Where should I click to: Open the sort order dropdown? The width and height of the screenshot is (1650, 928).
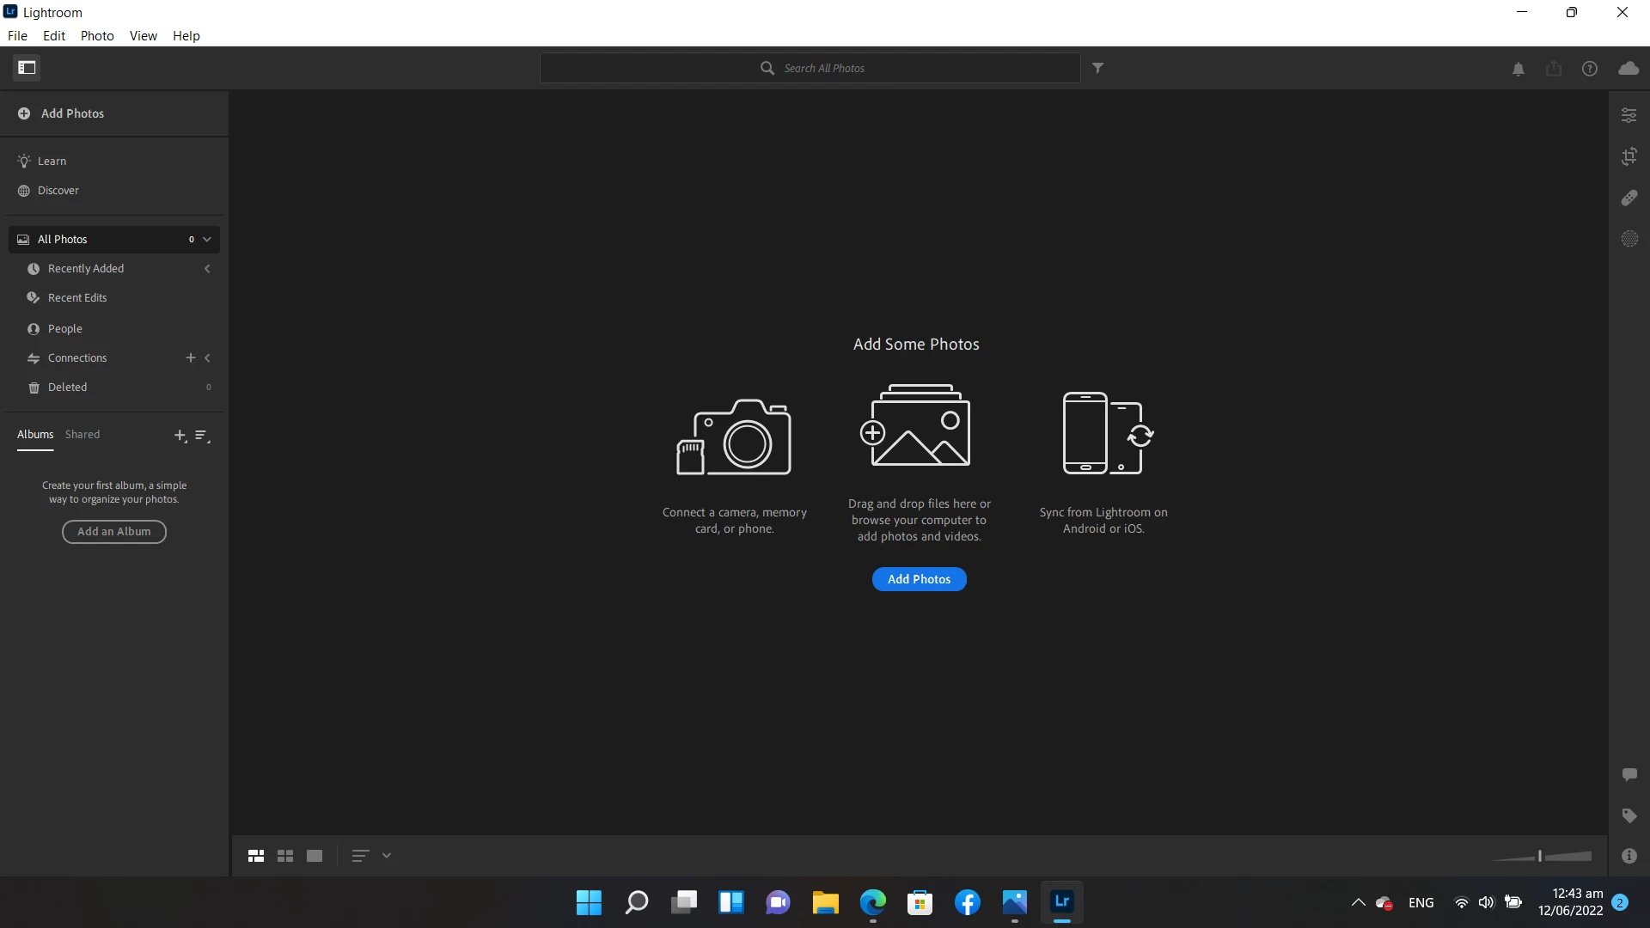387,856
